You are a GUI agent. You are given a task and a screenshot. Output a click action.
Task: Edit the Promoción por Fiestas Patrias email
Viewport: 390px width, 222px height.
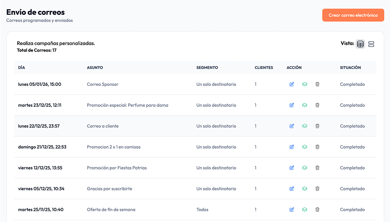pyautogui.click(x=292, y=168)
